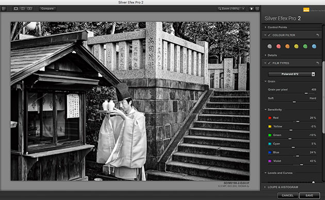
Task: Click the SAVE button
Action: coord(309,195)
